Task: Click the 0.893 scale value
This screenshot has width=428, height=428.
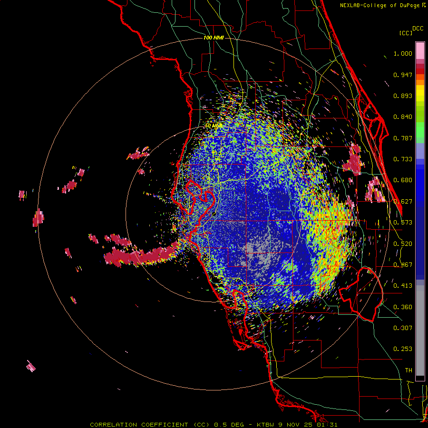Action: [x=403, y=96]
